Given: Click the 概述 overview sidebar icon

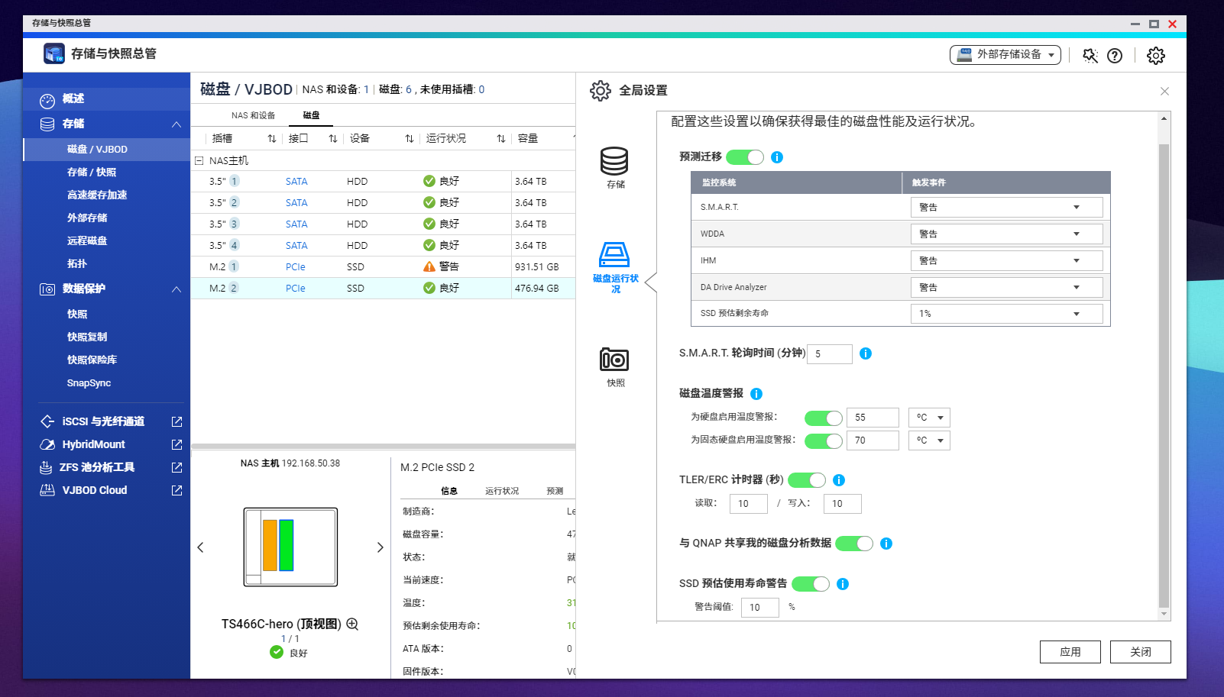Looking at the screenshot, I should tap(47, 100).
